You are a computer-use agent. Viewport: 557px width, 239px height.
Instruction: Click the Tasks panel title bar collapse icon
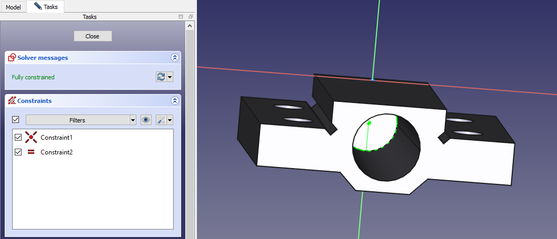pyautogui.click(x=181, y=17)
